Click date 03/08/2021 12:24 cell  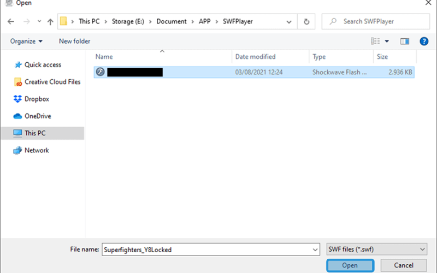(259, 72)
